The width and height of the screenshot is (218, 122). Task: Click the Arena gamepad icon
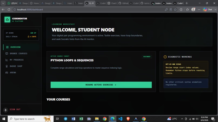click(x=7, y=72)
